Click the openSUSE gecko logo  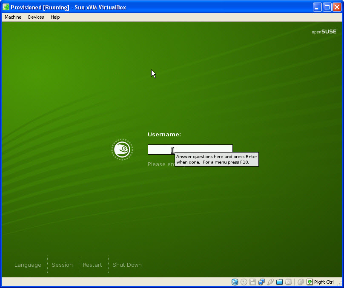click(x=122, y=150)
